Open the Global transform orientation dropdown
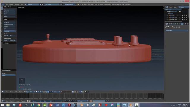The width and height of the screenshot is (190, 107). 57,92
